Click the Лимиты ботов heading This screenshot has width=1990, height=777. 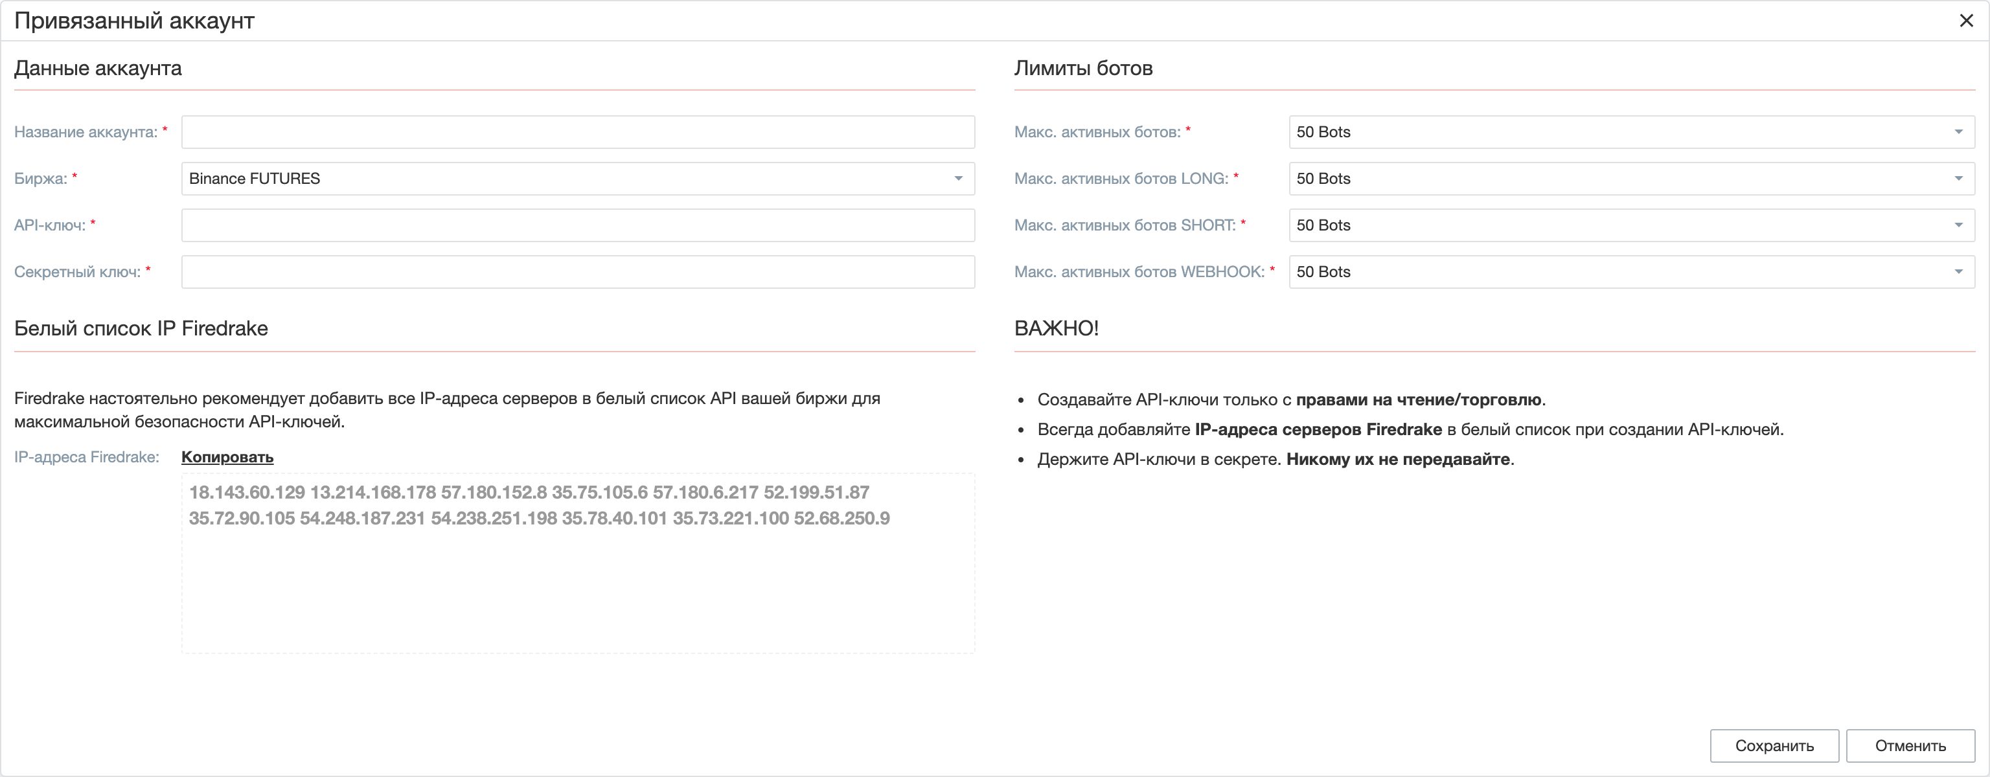pyautogui.click(x=1083, y=68)
